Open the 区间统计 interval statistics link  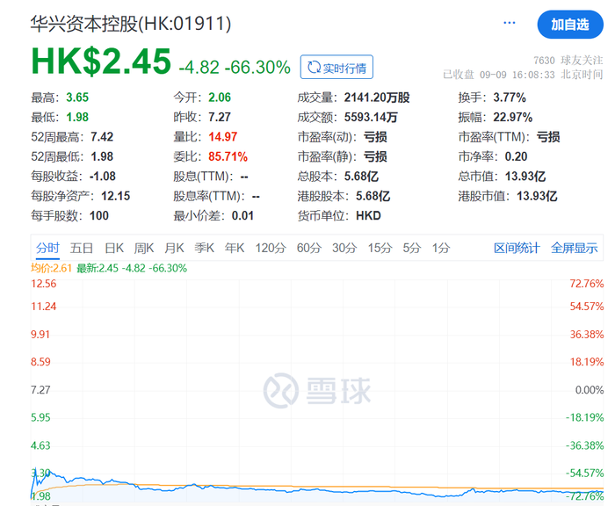(517, 248)
